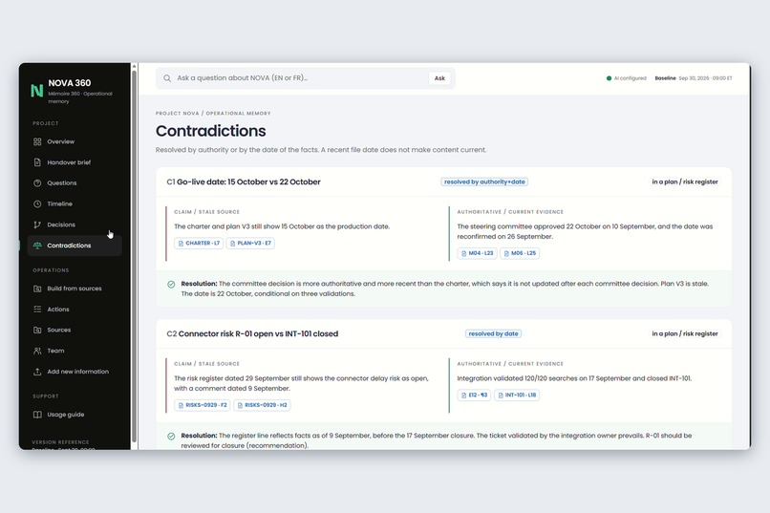Open the Overview page
The height and width of the screenshot is (513, 770).
coord(75,142)
